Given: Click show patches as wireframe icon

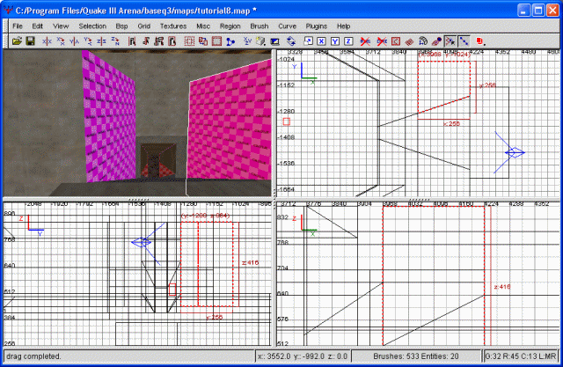Looking at the screenshot, I should pyautogui.click(x=409, y=41).
